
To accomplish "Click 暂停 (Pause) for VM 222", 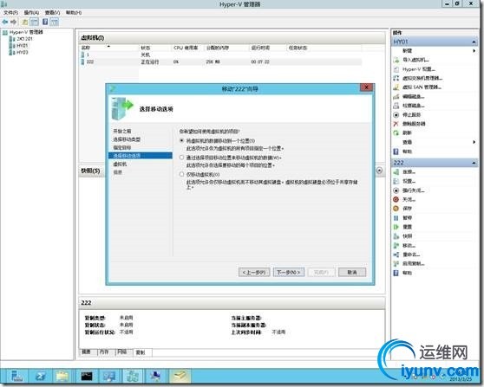I will point(407,218).
